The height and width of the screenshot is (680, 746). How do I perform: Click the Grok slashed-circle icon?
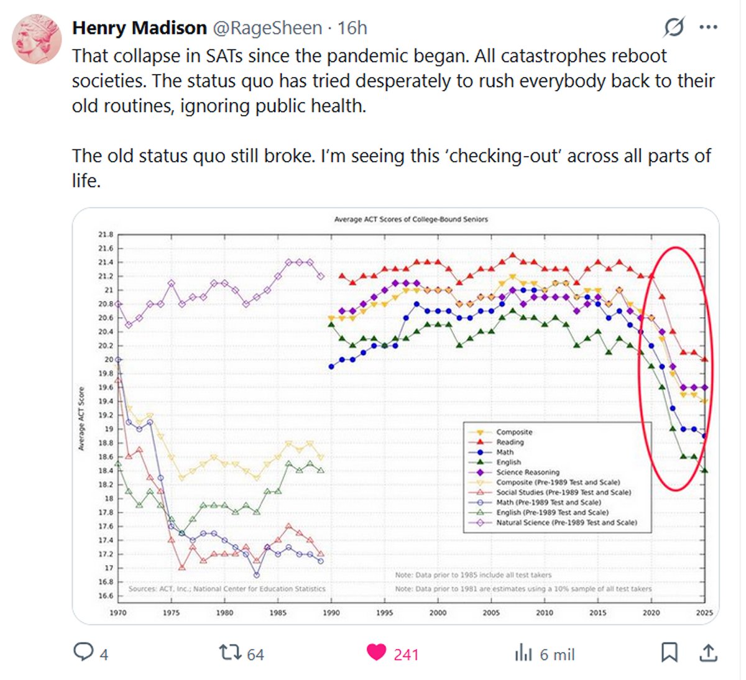pos(674,27)
